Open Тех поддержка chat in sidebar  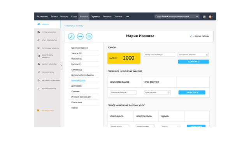(x=46, y=111)
